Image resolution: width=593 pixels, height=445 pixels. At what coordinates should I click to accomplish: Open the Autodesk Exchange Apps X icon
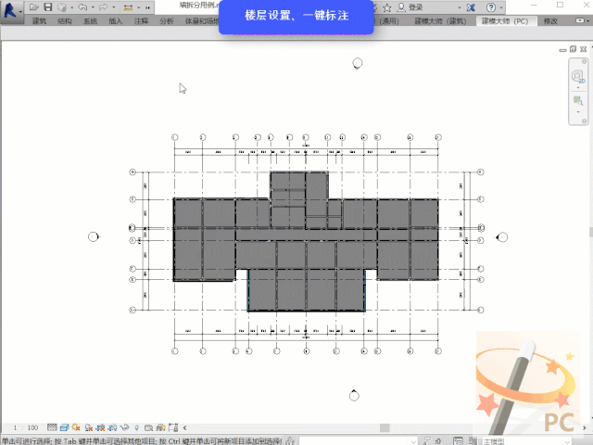pos(471,7)
